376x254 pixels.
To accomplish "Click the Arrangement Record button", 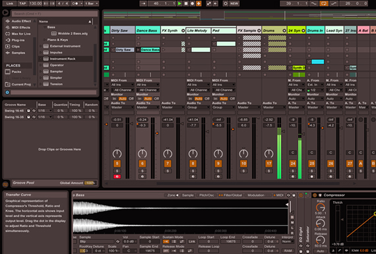I will [x=193, y=3].
